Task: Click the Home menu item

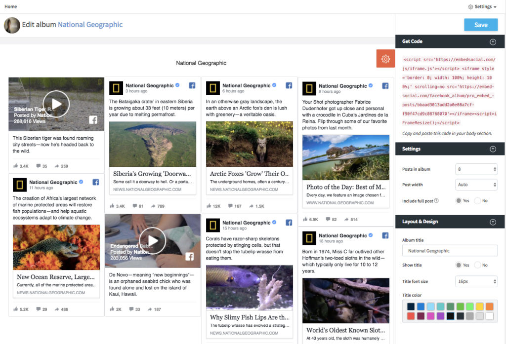Action: pos(10,6)
